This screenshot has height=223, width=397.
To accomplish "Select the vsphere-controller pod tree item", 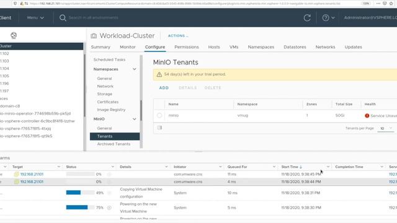I will [x=37, y=121].
